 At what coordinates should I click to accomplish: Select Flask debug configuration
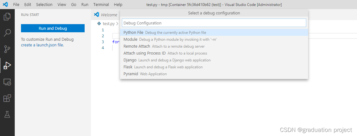[x=214, y=67]
